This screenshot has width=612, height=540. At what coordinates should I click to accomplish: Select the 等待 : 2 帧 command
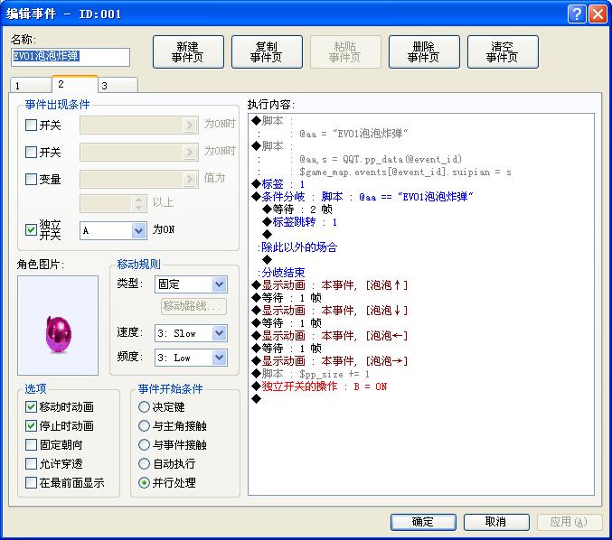click(297, 209)
